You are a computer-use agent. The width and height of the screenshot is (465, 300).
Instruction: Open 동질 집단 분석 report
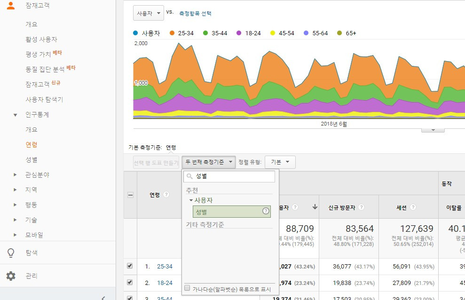[x=45, y=70]
